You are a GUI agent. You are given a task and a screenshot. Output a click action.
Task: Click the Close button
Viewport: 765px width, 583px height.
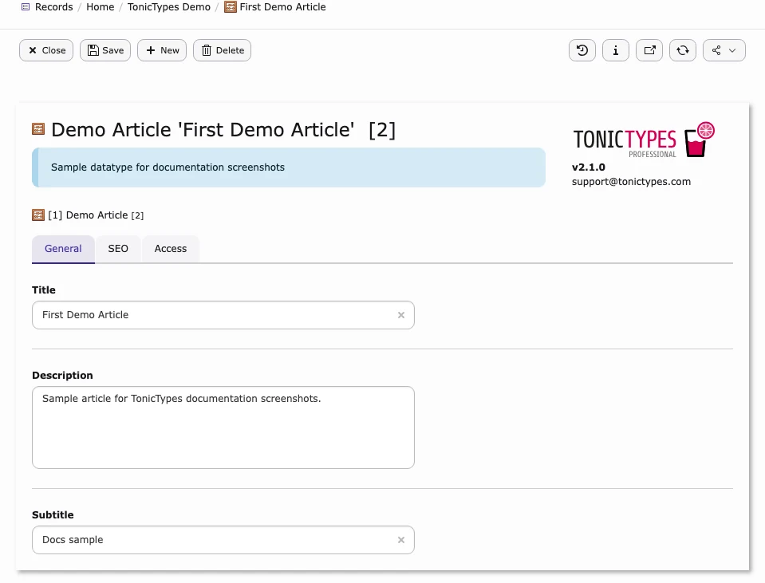pos(46,50)
